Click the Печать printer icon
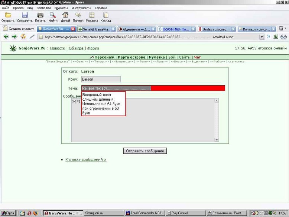The width and height of the screenshot is (289, 217). [x=40, y=15]
